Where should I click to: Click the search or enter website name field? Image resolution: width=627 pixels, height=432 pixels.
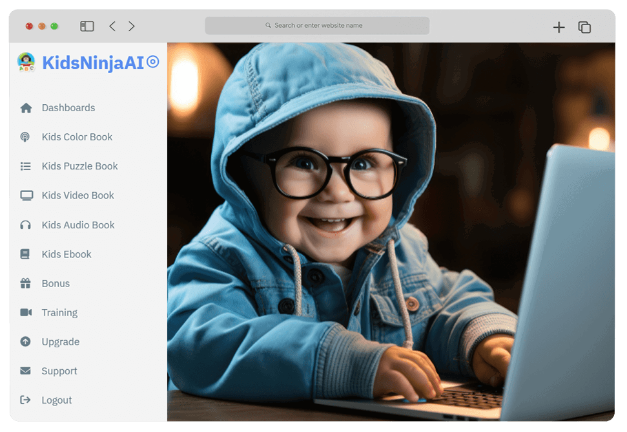coord(317,26)
